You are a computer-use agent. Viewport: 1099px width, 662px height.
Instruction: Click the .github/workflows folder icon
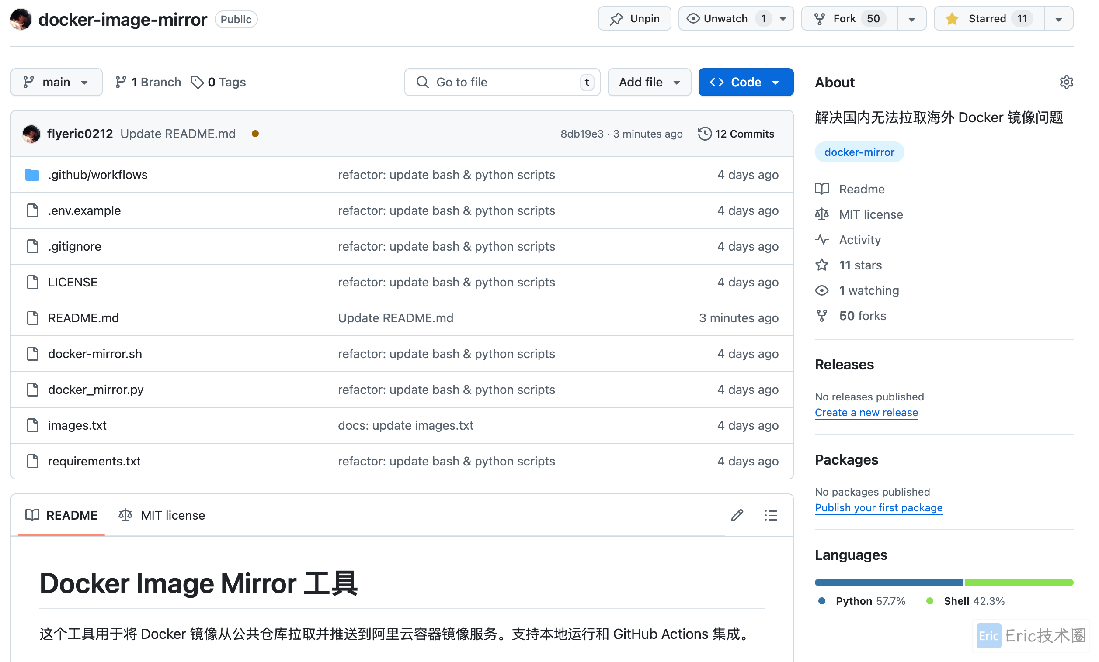32,175
